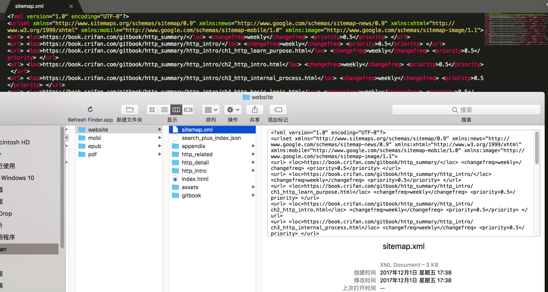Screen dimensions: 548x292
Task: Expand the appendix folder arrow
Action: pos(253,146)
